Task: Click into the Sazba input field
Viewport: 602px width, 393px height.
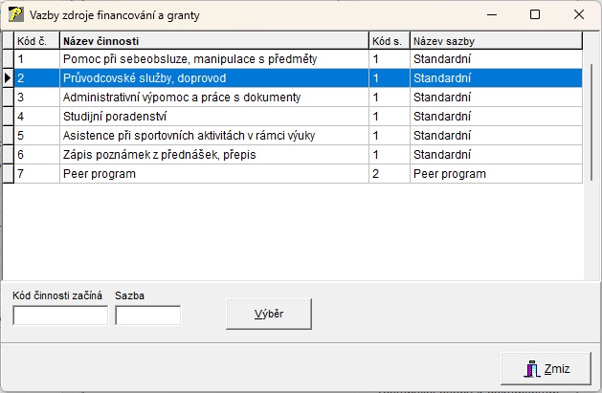Action: click(147, 315)
